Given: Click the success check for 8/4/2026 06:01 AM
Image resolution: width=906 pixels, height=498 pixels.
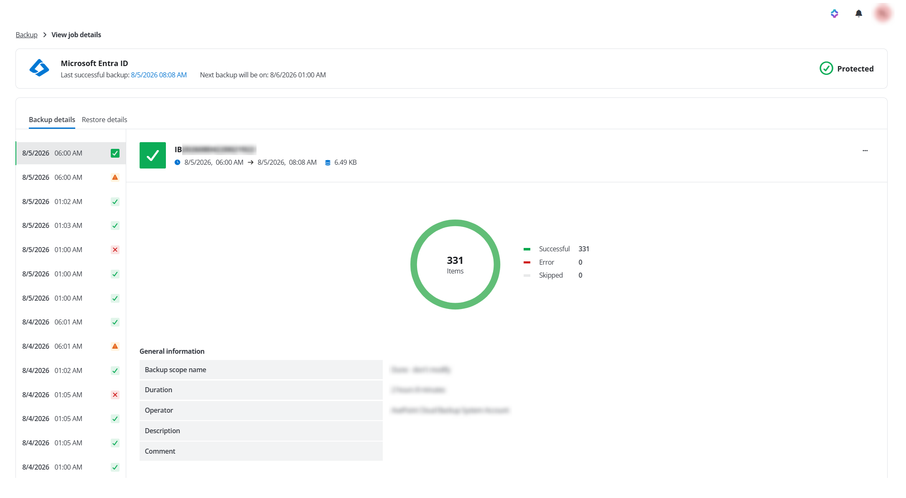Looking at the screenshot, I should [x=115, y=322].
